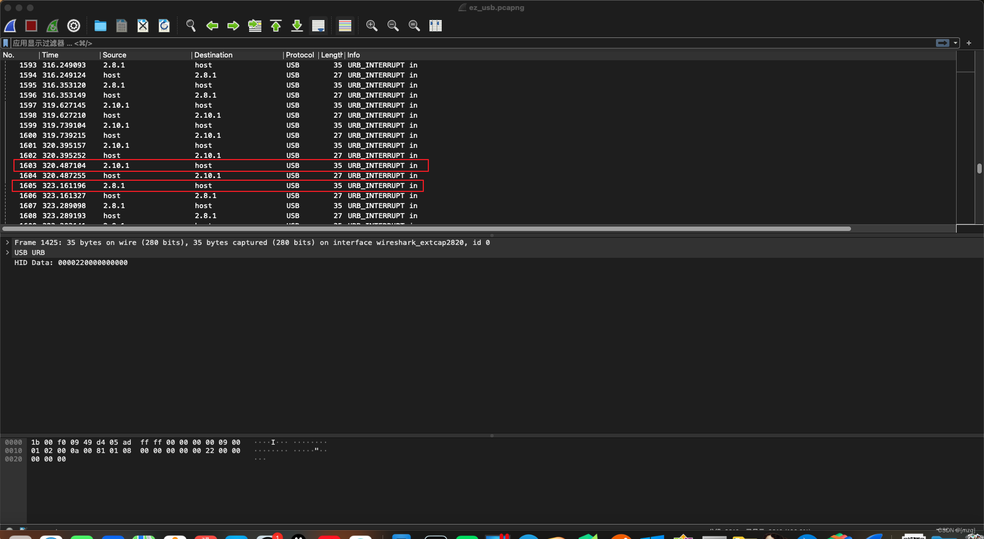Sort by the Destination column header
Screen dimensions: 984x539
238,55
